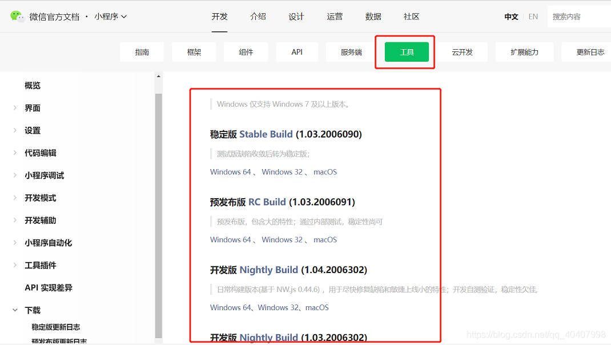
Task: Download RC Build Windows 64
Action: click(x=230, y=240)
